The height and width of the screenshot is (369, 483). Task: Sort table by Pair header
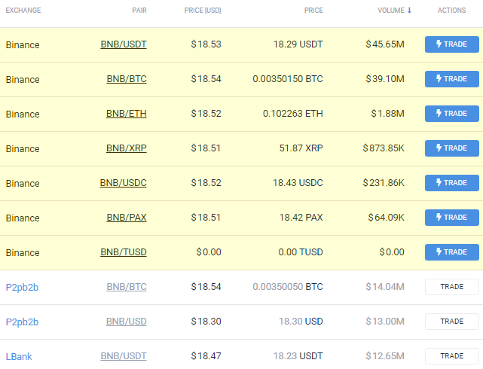click(139, 11)
